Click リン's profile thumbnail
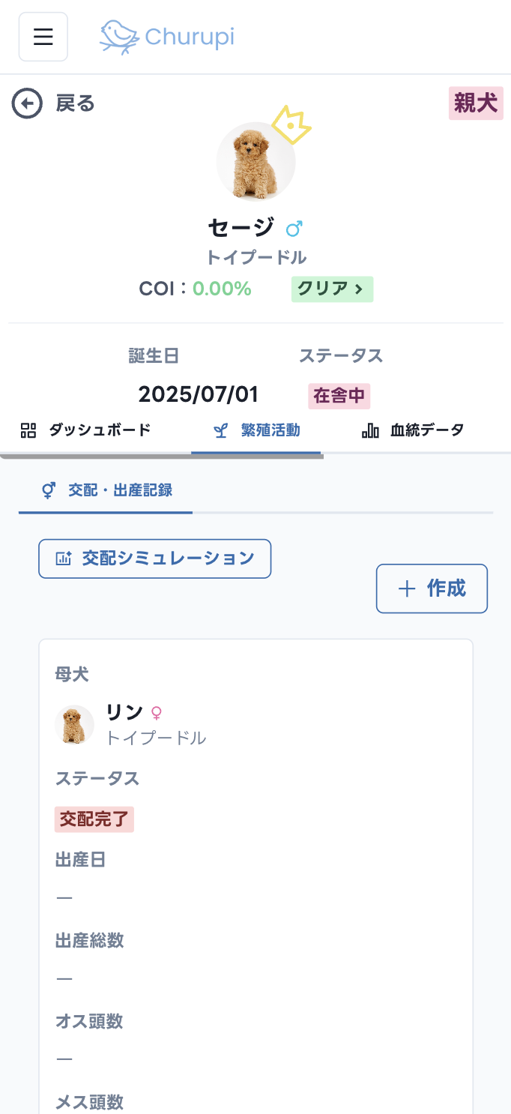Screen dimensions: 511x1114 tap(74, 725)
